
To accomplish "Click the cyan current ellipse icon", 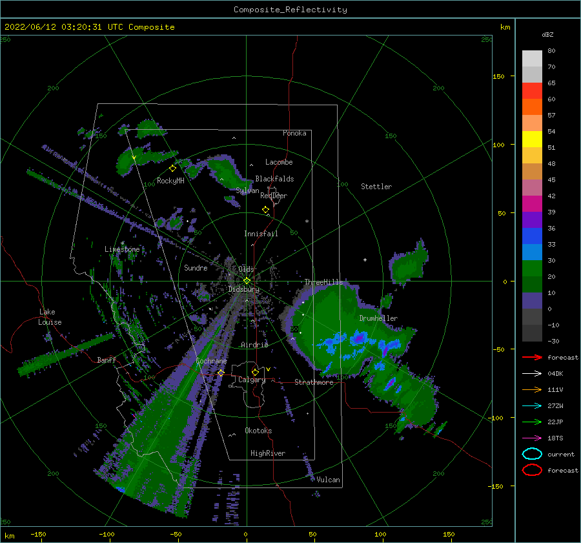I will [532, 454].
